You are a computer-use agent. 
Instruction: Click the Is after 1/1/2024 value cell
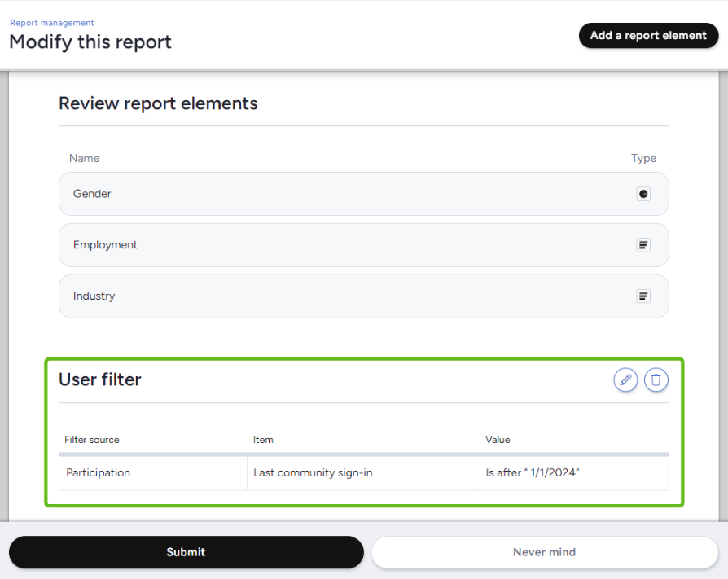click(x=533, y=473)
